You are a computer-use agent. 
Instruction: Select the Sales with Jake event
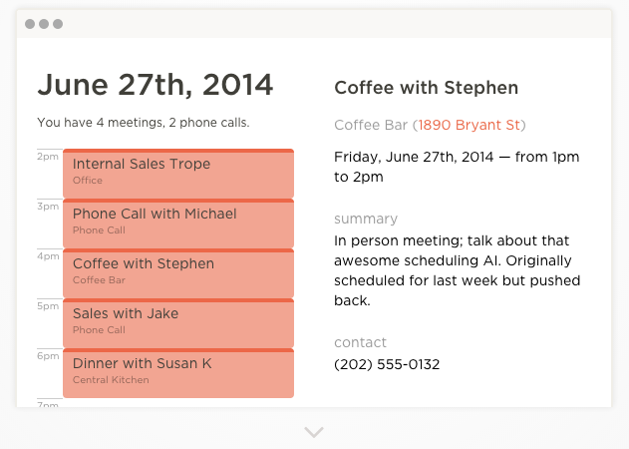coord(178,323)
